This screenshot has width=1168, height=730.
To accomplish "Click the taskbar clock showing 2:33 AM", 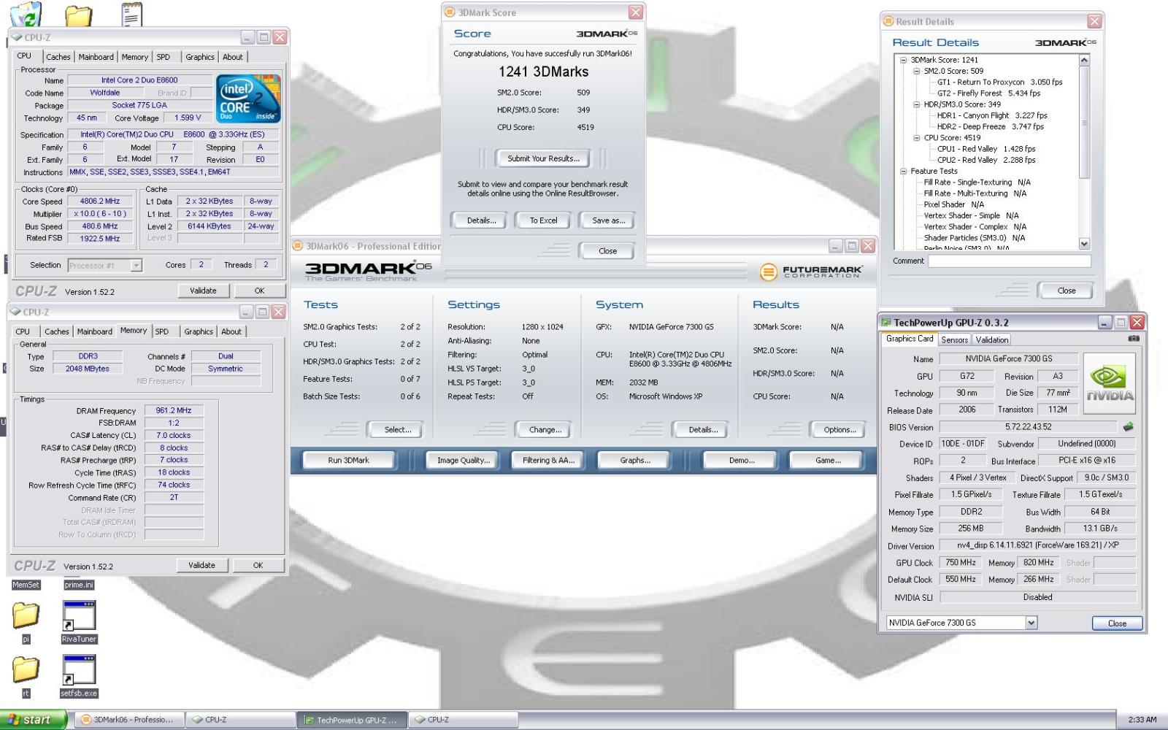I will [1142, 720].
